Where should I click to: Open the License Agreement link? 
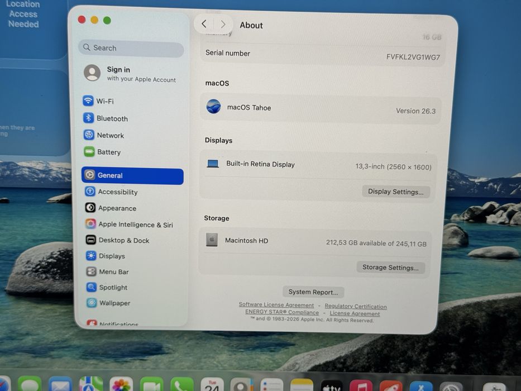(x=355, y=313)
